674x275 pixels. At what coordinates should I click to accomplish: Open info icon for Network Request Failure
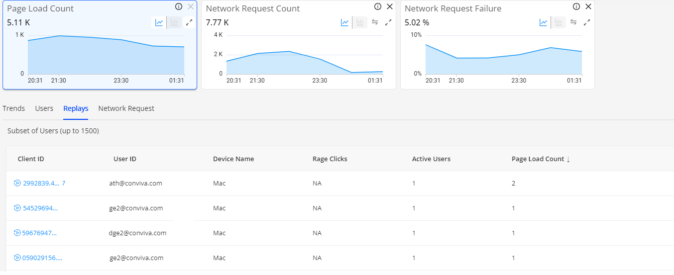(x=576, y=7)
